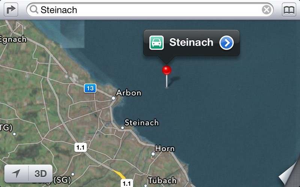Toggle the 3D view button
300x187 pixels.
[40, 174]
